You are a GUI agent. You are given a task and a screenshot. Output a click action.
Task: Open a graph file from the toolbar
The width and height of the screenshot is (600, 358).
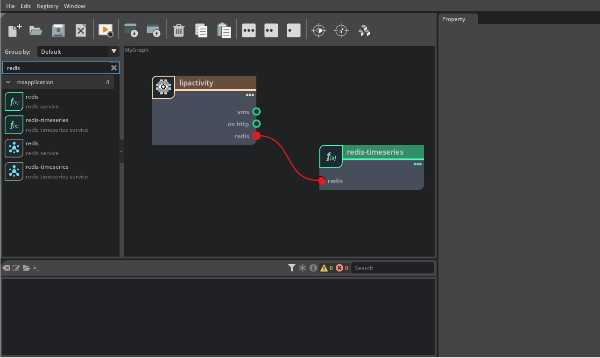point(36,31)
